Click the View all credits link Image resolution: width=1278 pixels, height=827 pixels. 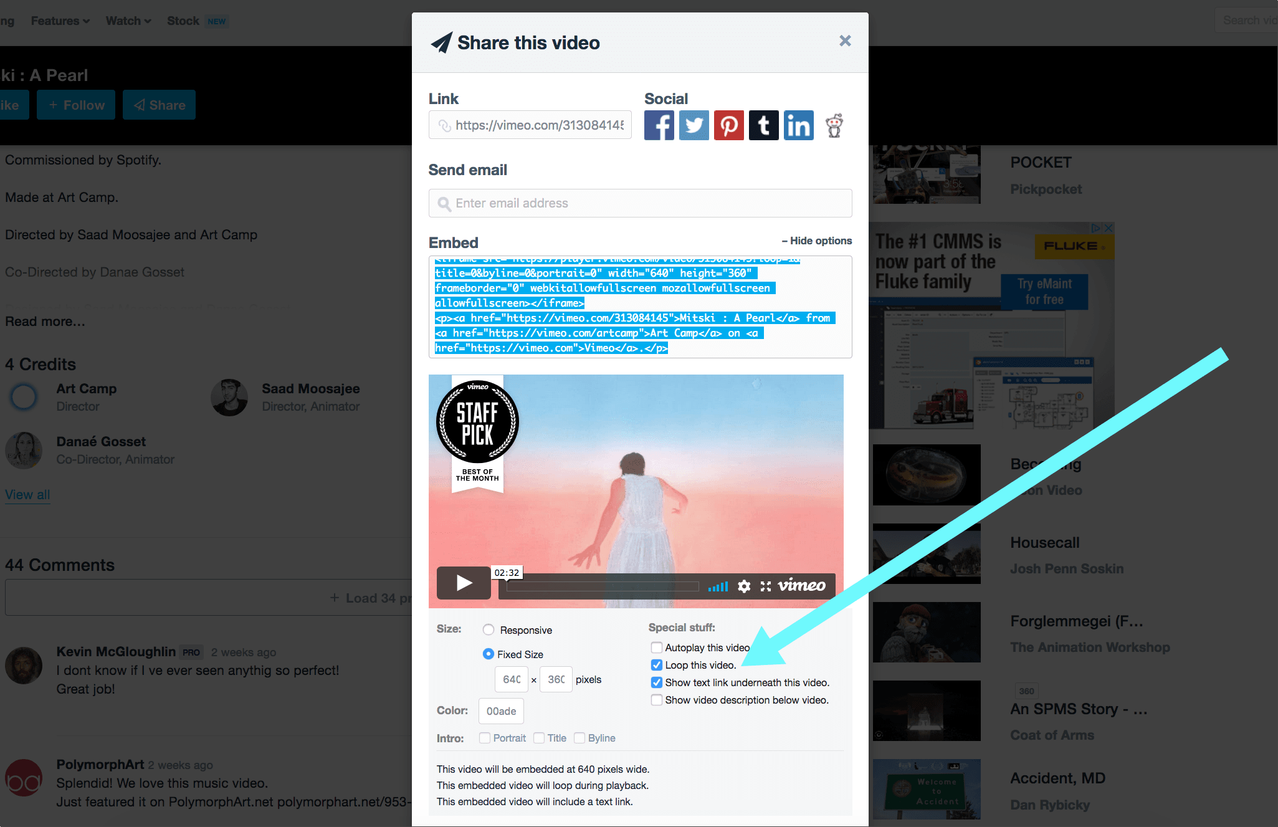(x=27, y=494)
